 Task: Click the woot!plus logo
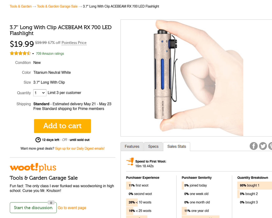[33, 168]
